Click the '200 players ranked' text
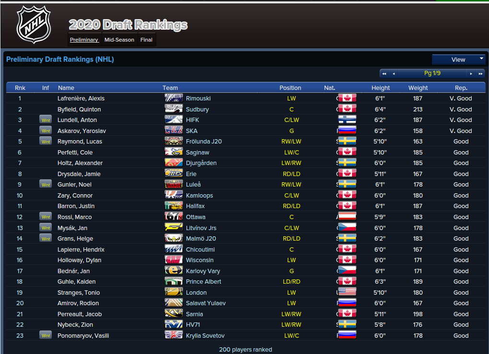Image resolution: width=489 pixels, height=354 pixels. pyautogui.click(x=245, y=349)
